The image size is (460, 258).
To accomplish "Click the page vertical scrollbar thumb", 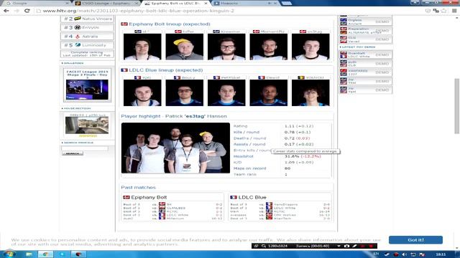I will [457, 106].
